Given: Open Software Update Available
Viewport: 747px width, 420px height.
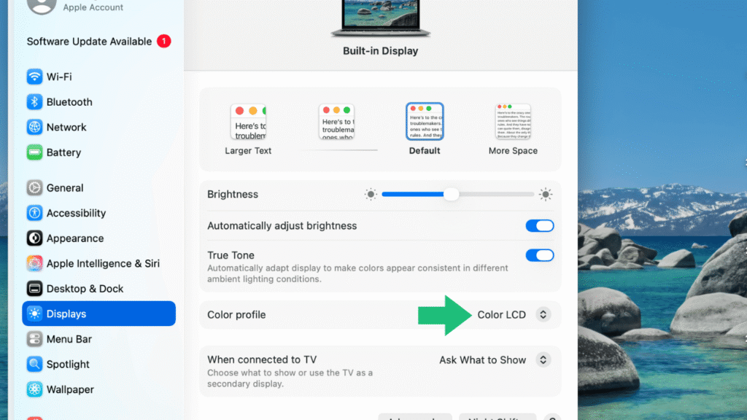Looking at the screenshot, I should tap(98, 42).
